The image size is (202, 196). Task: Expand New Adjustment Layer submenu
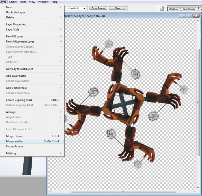pos(32,42)
